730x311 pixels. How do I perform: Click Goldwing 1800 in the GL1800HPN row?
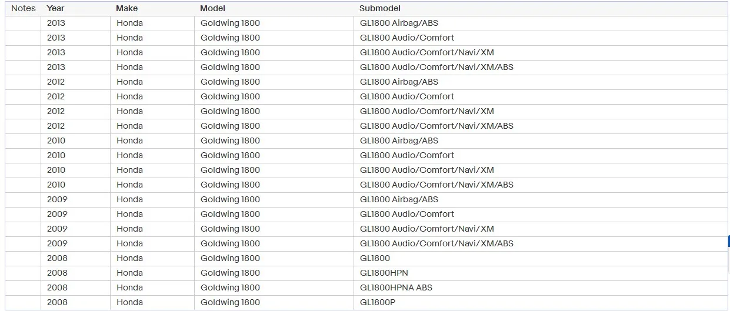pos(230,273)
